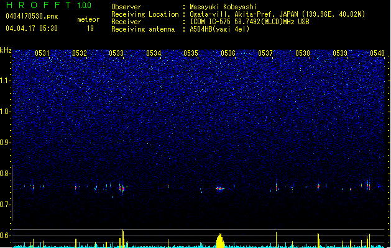
Task: Click the 0539 time label
Action: point(340,53)
